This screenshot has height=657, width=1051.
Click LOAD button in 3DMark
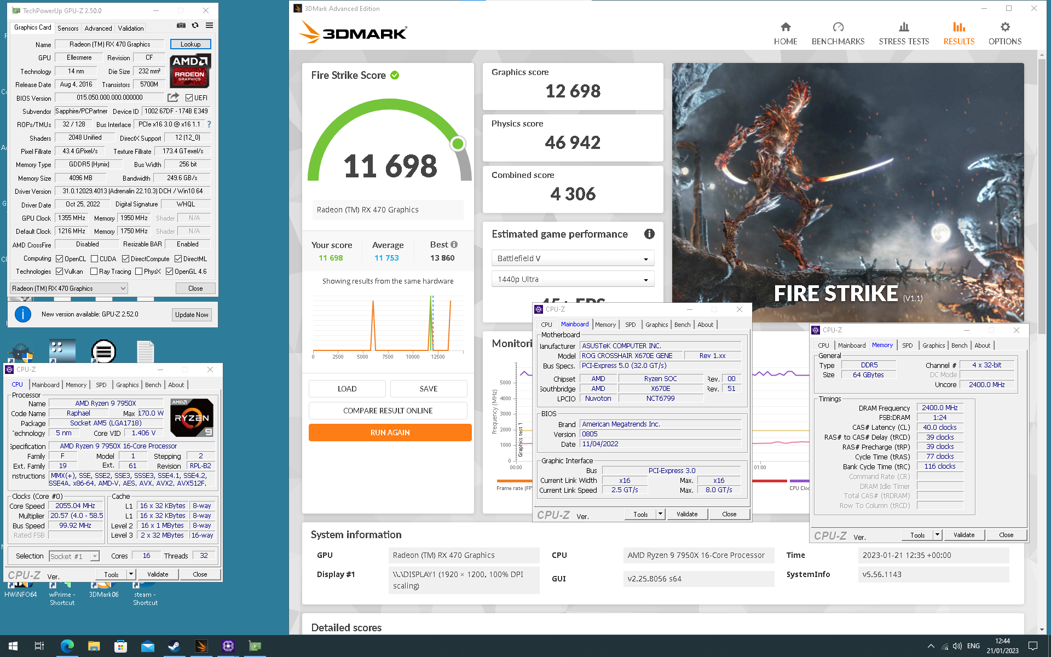(x=347, y=389)
